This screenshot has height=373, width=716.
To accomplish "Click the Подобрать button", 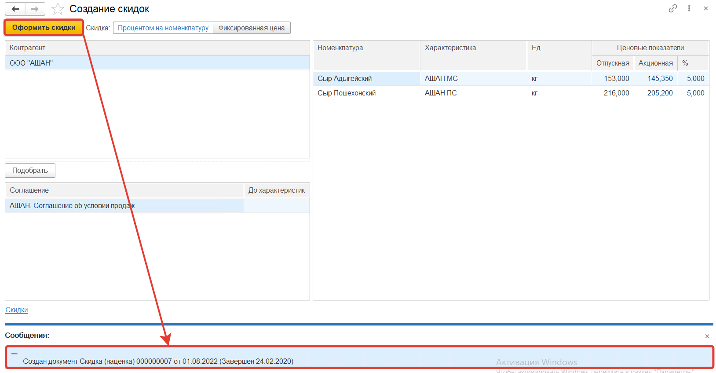I will click(30, 171).
